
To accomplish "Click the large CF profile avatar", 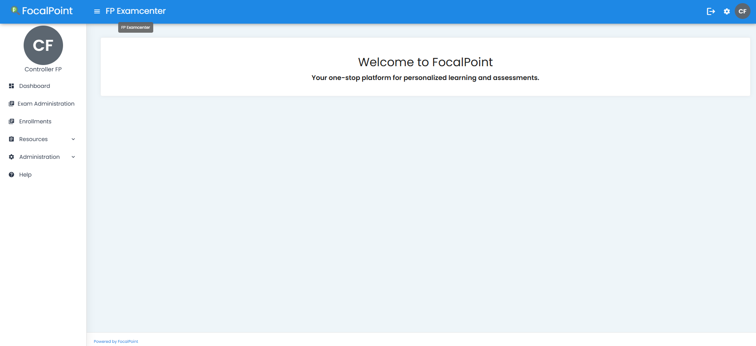I will tap(43, 45).
